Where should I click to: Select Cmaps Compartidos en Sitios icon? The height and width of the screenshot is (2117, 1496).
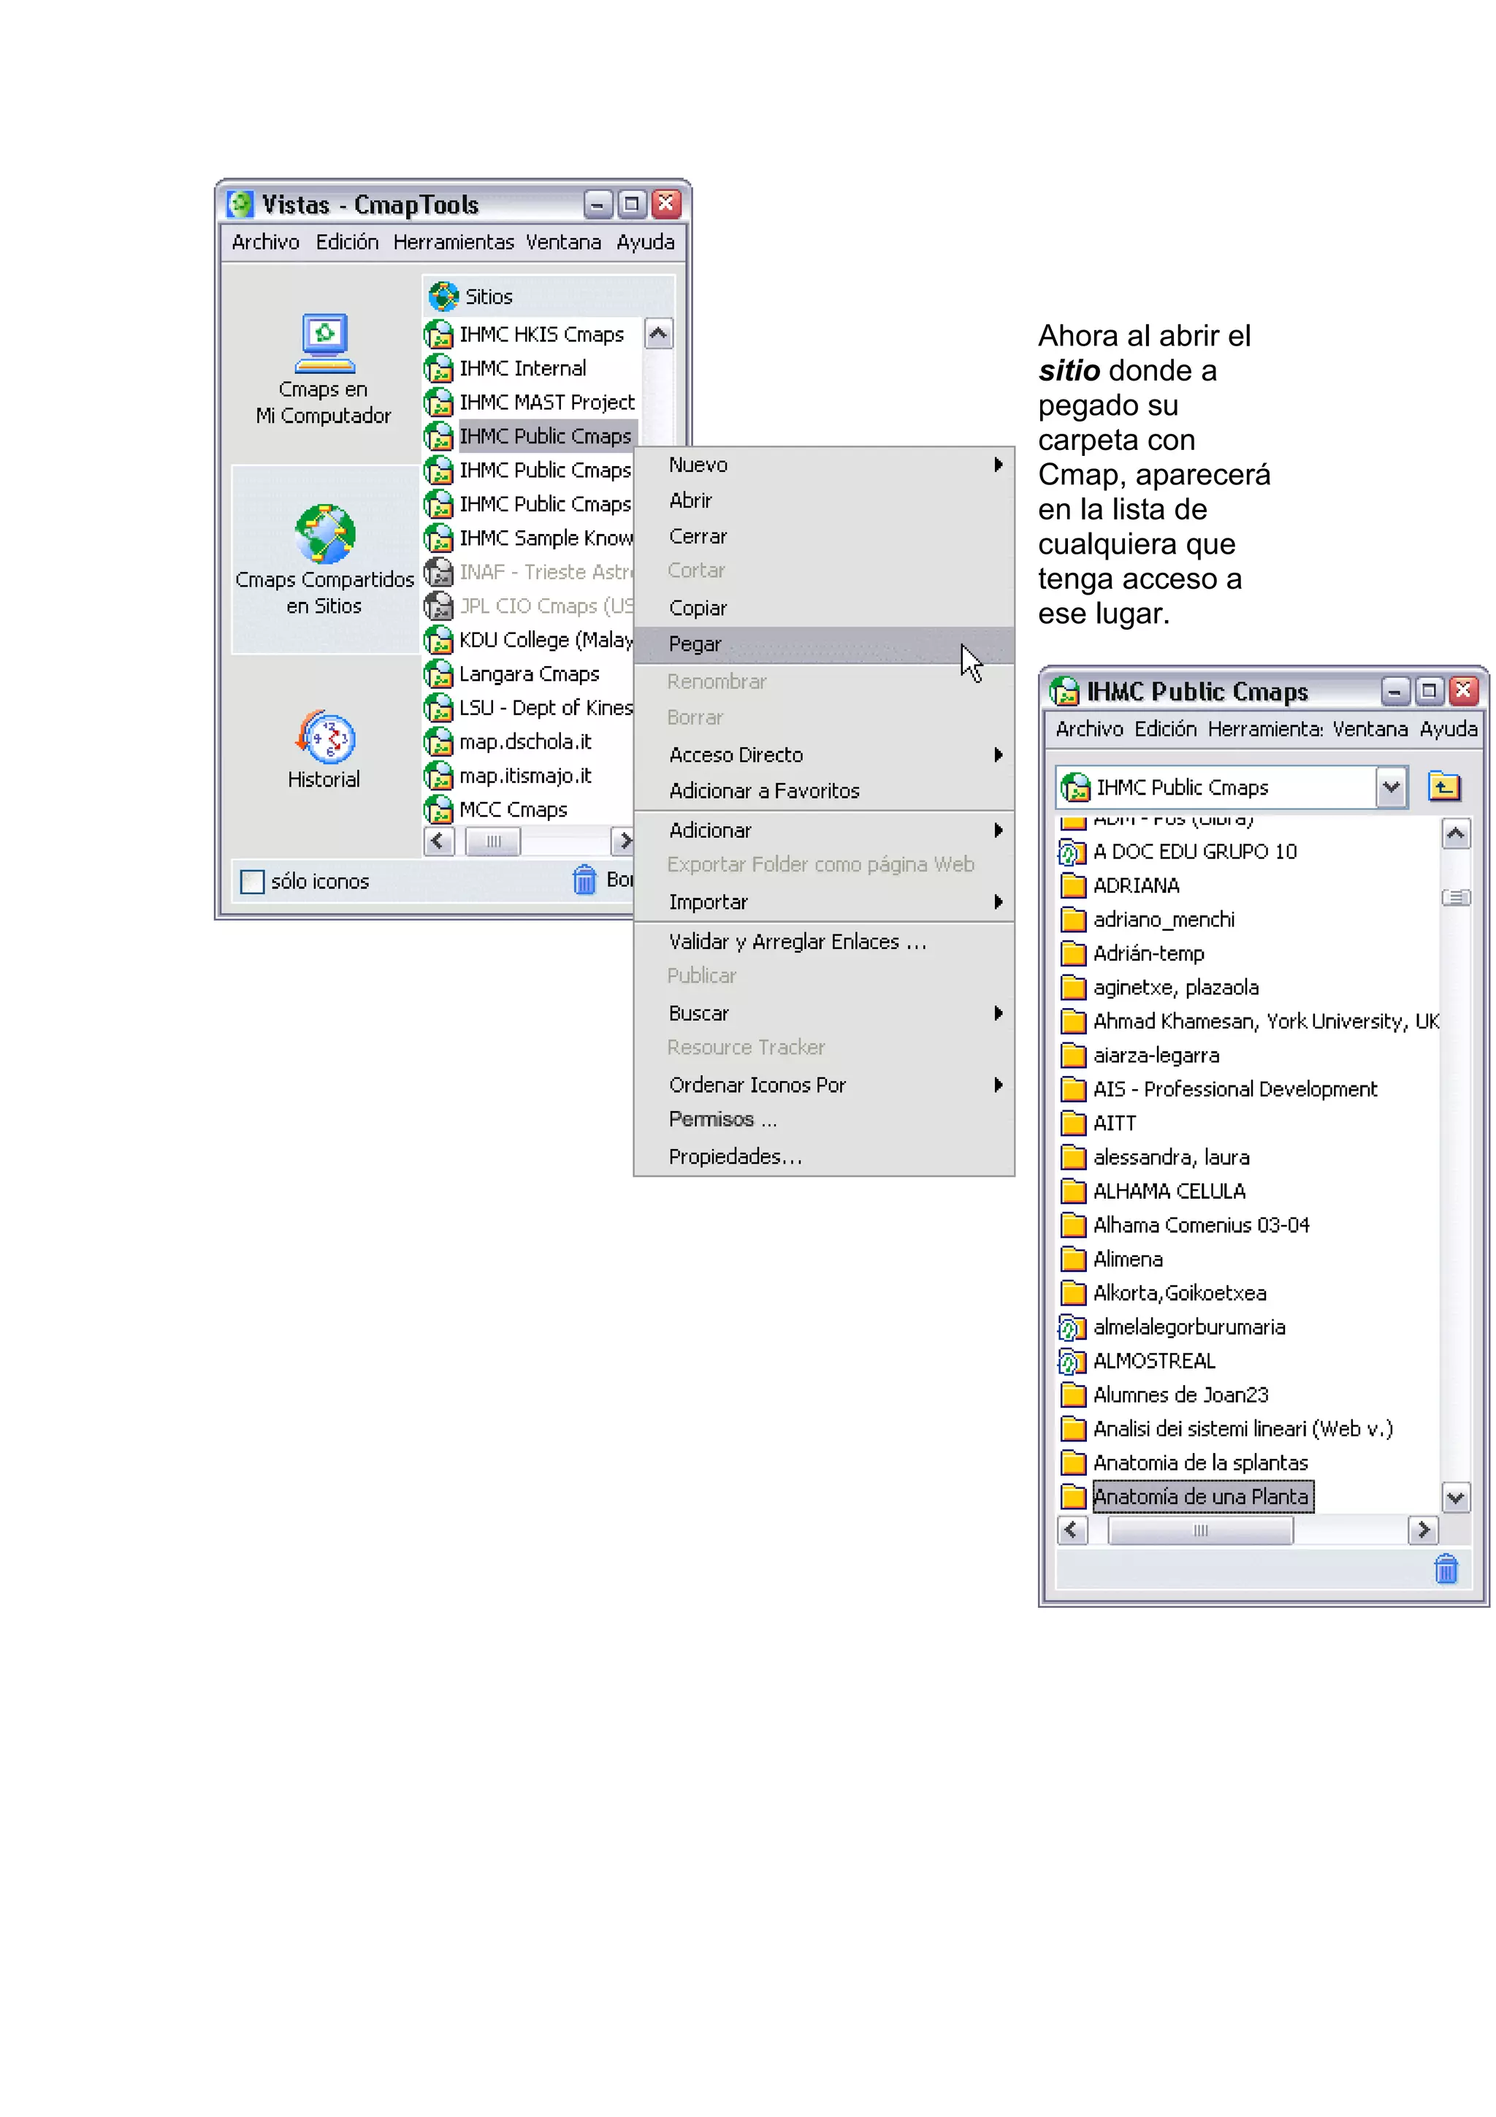point(324,534)
